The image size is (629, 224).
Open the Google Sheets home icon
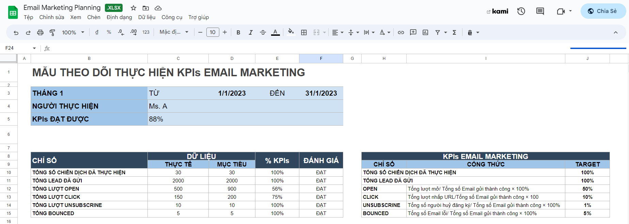pos(13,13)
